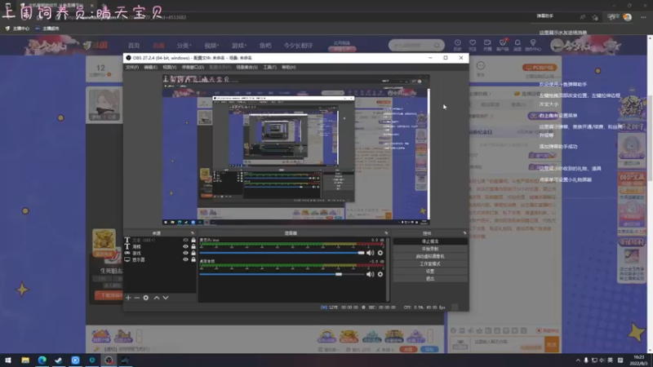
Task: Click the 周榜 text source icon
Action: [127, 246]
